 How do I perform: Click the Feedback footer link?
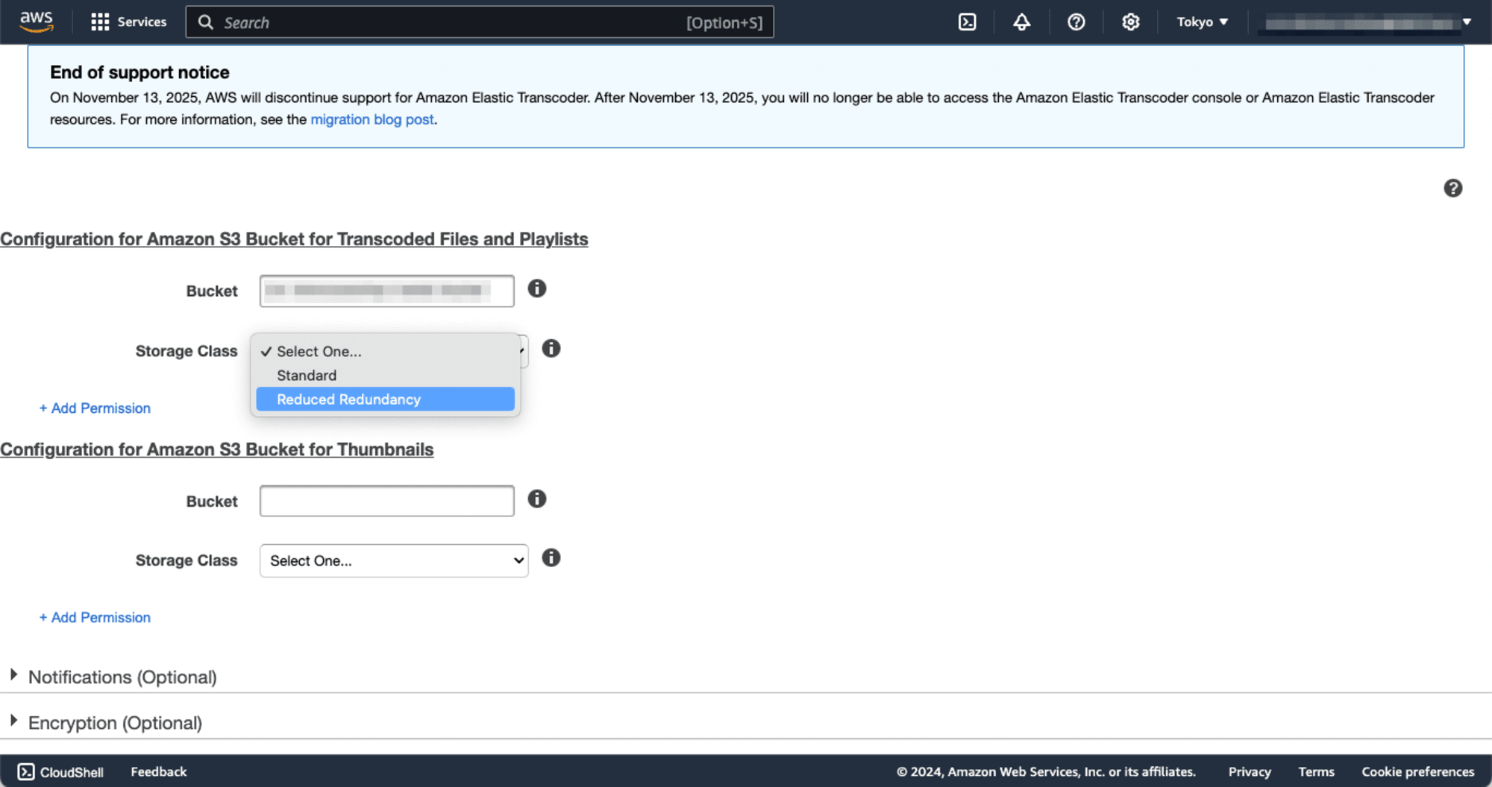coord(158,771)
